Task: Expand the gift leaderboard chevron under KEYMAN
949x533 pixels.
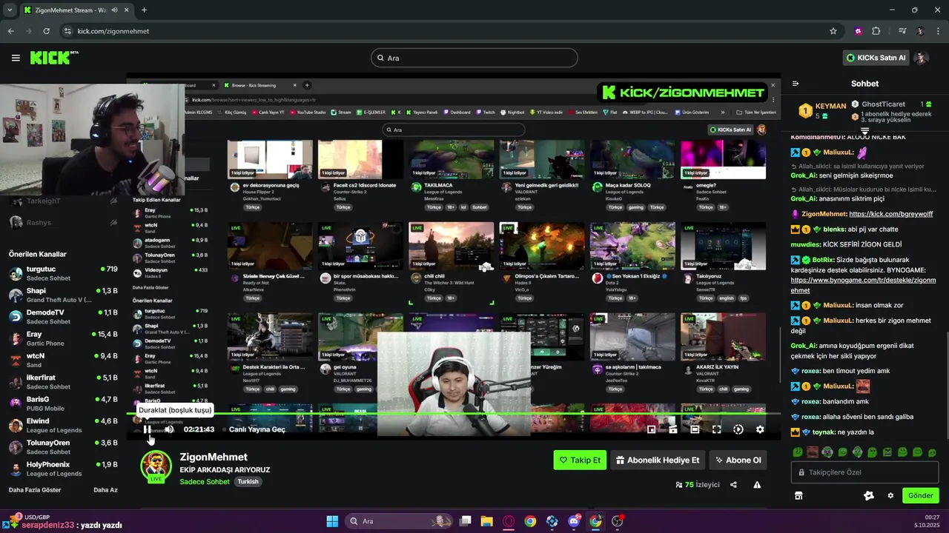Action: point(864,130)
